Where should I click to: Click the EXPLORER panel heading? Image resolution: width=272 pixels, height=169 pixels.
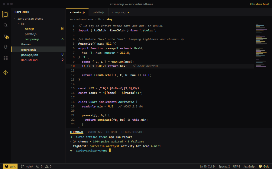pos(22,12)
